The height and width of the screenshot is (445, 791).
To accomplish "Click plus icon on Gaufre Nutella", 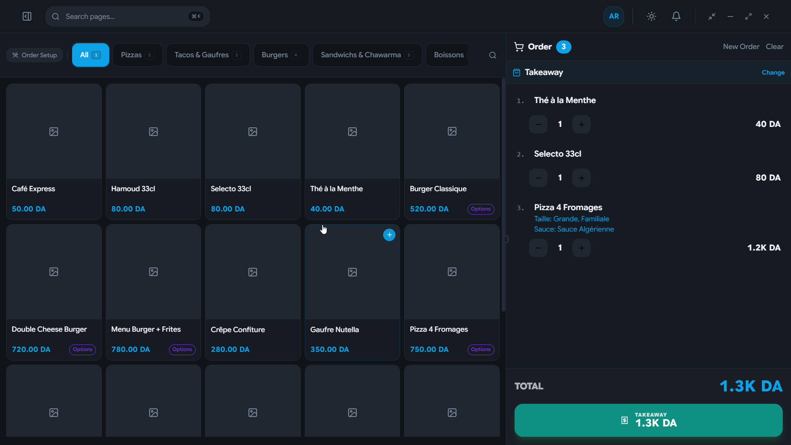I will tap(389, 235).
